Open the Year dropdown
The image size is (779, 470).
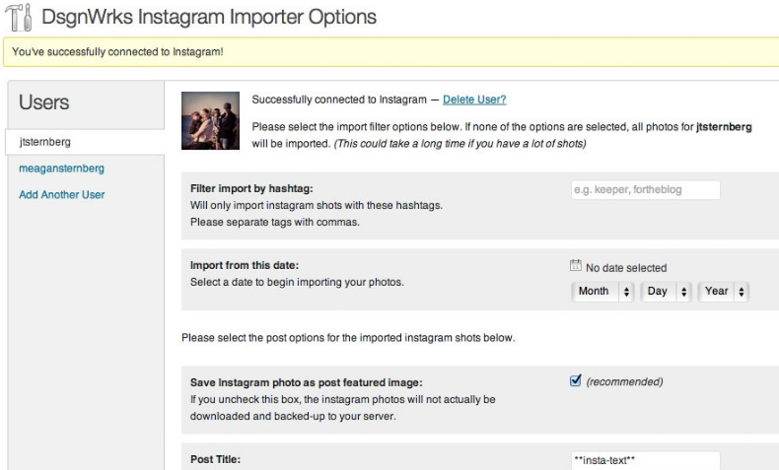coord(723,292)
